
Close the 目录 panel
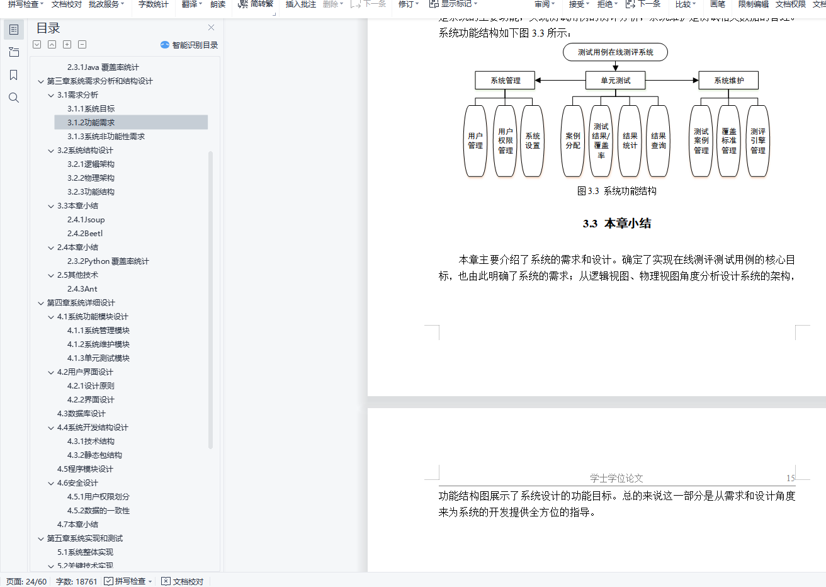(211, 28)
